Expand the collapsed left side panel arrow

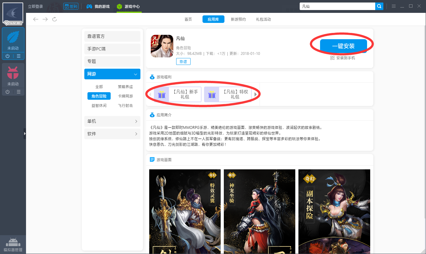click(25, 133)
